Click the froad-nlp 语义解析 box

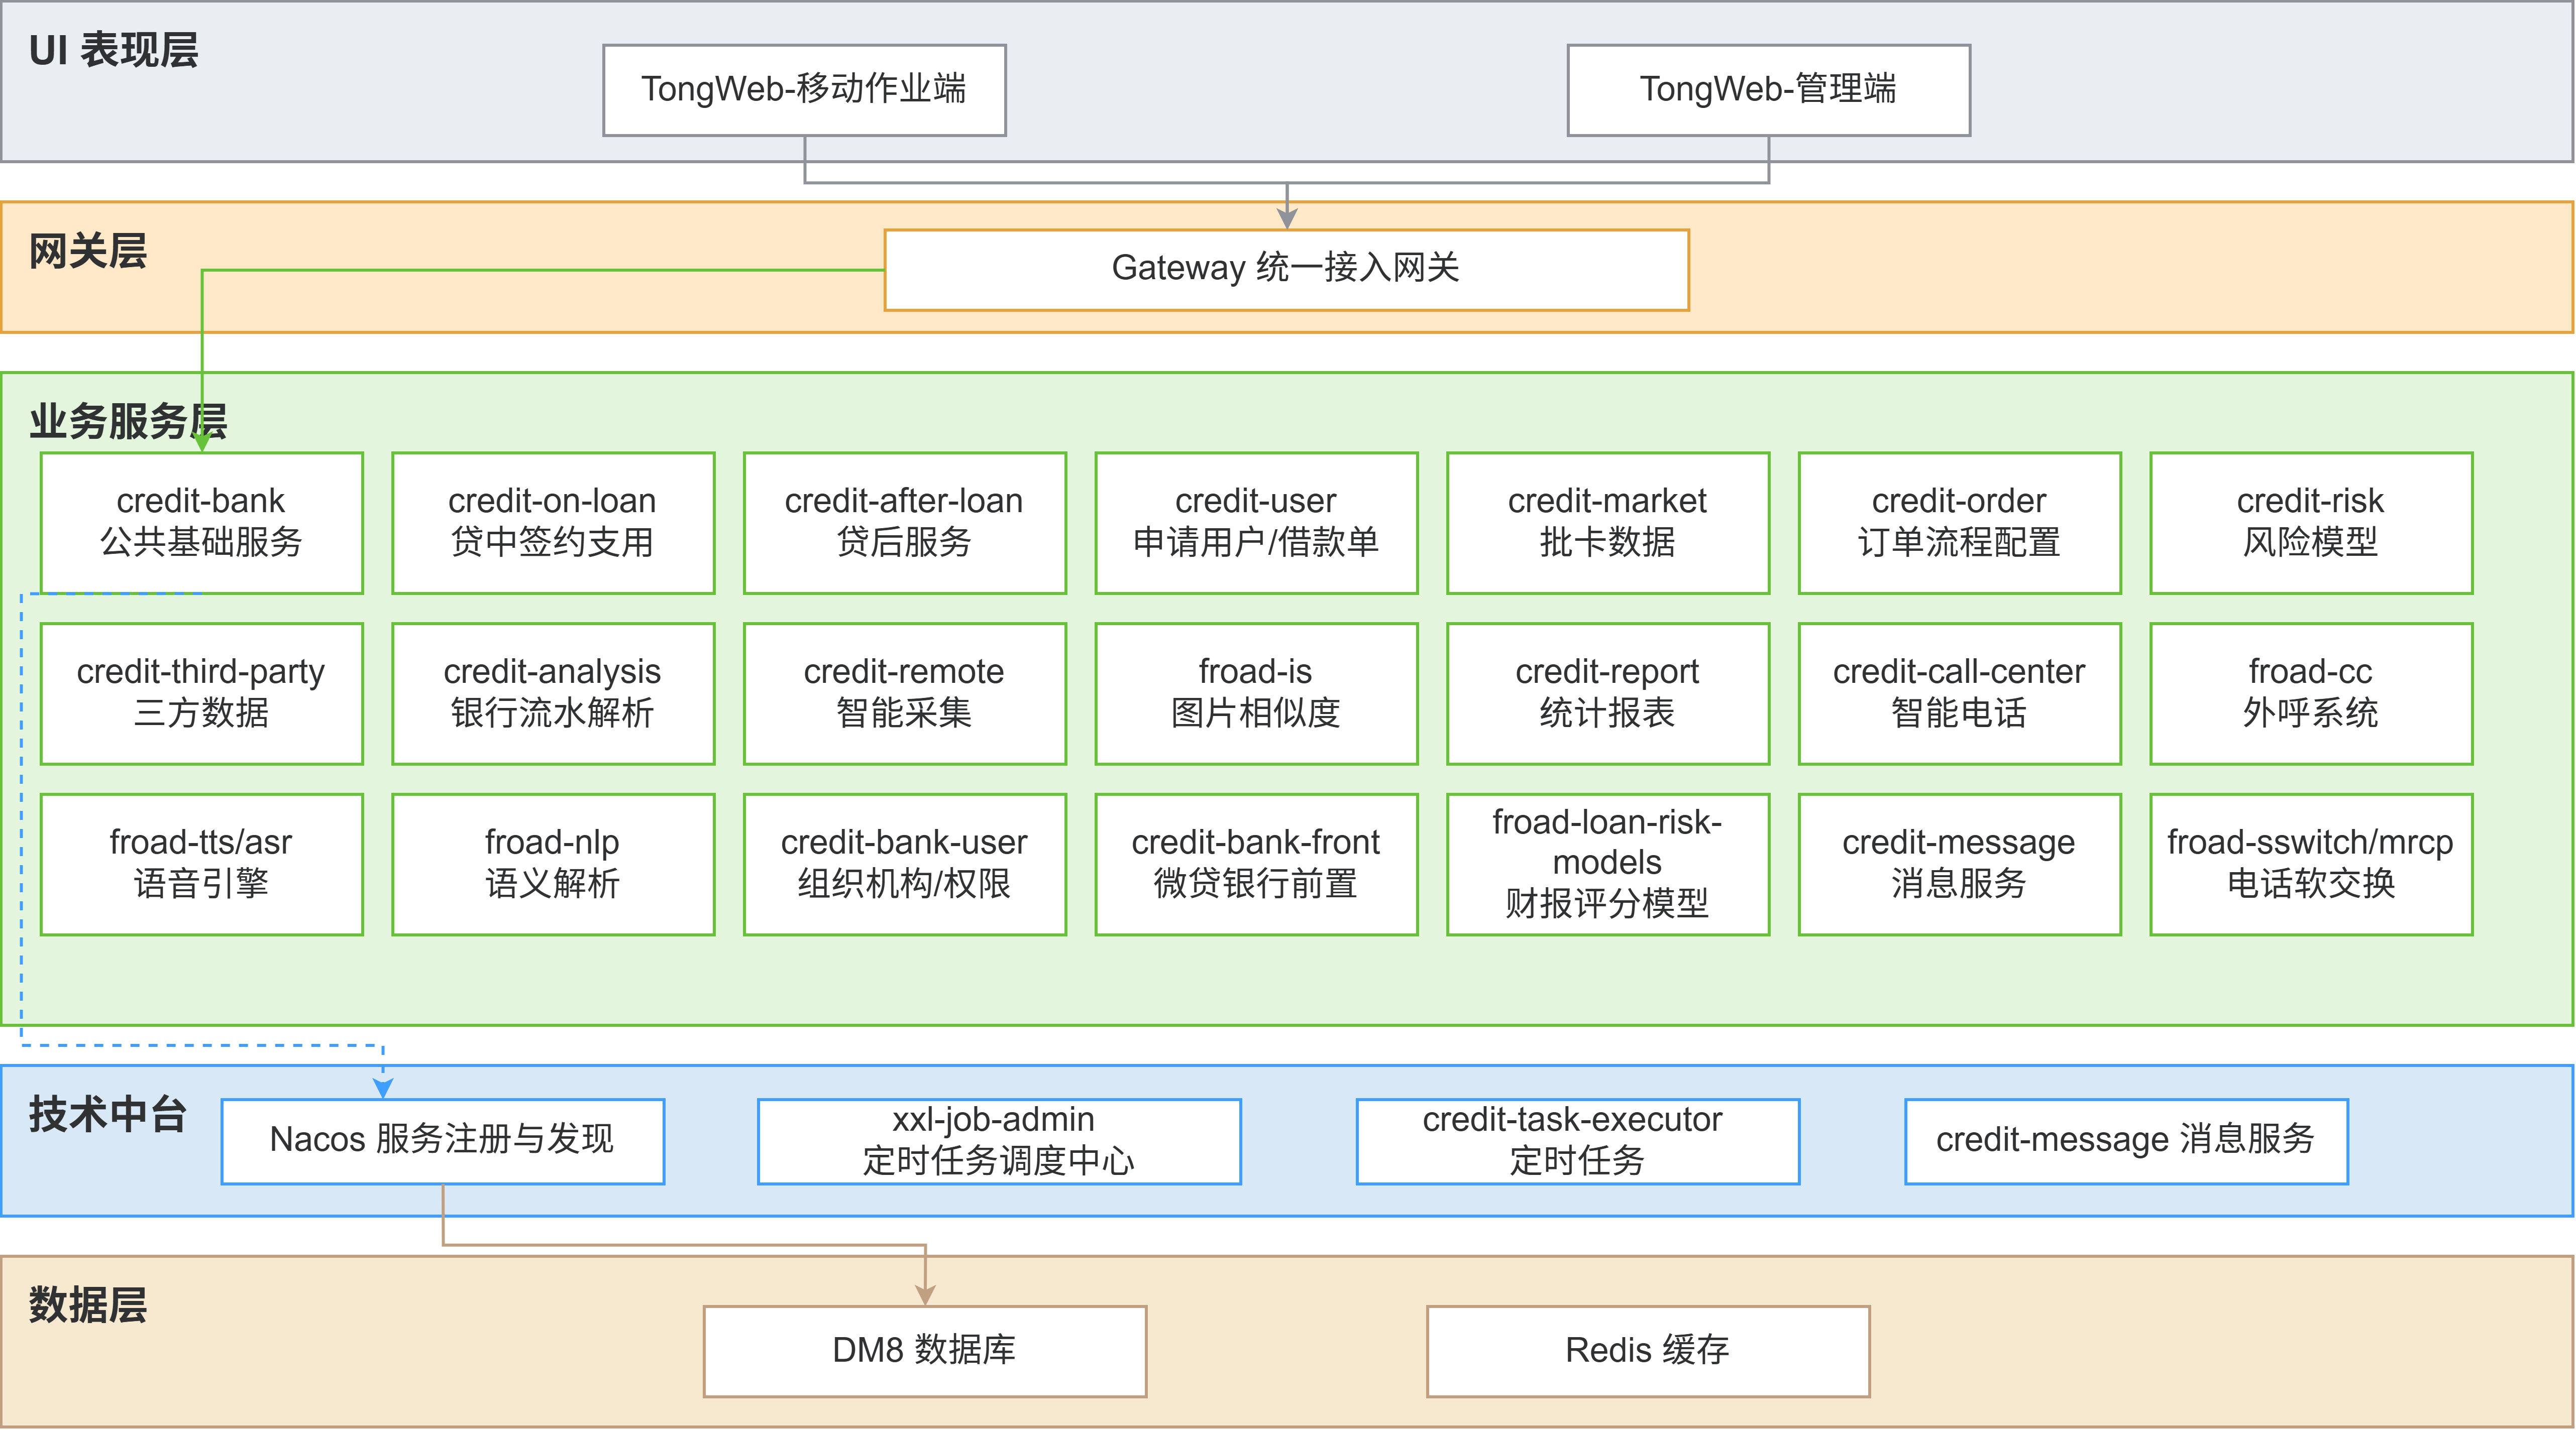point(553,865)
